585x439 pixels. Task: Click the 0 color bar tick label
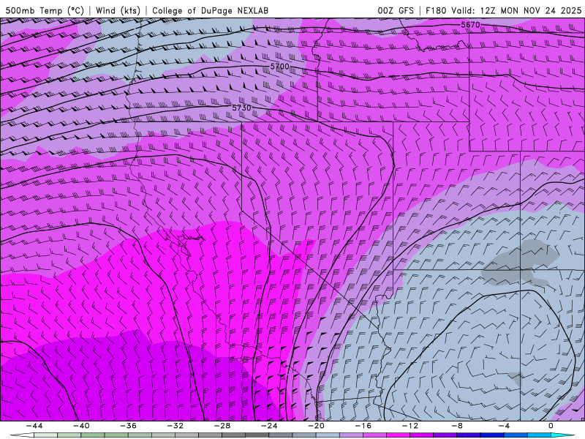click(551, 426)
